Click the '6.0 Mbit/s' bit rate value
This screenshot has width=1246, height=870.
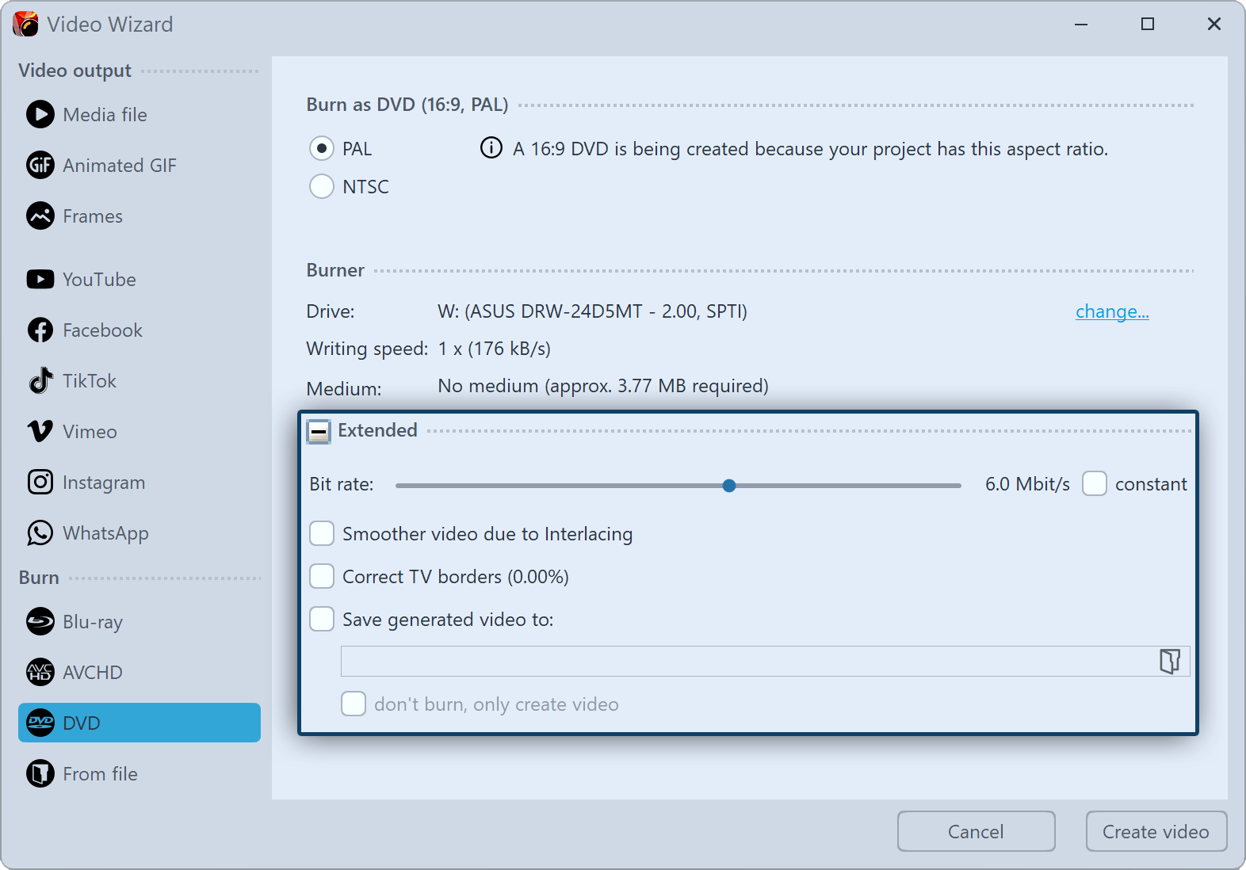point(1027,484)
